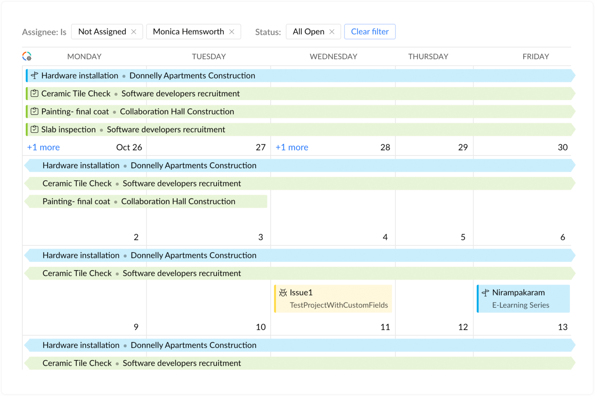595x396 pixels.
Task: Select the clipboard icon beside Painting- final coat
Action: coord(34,111)
